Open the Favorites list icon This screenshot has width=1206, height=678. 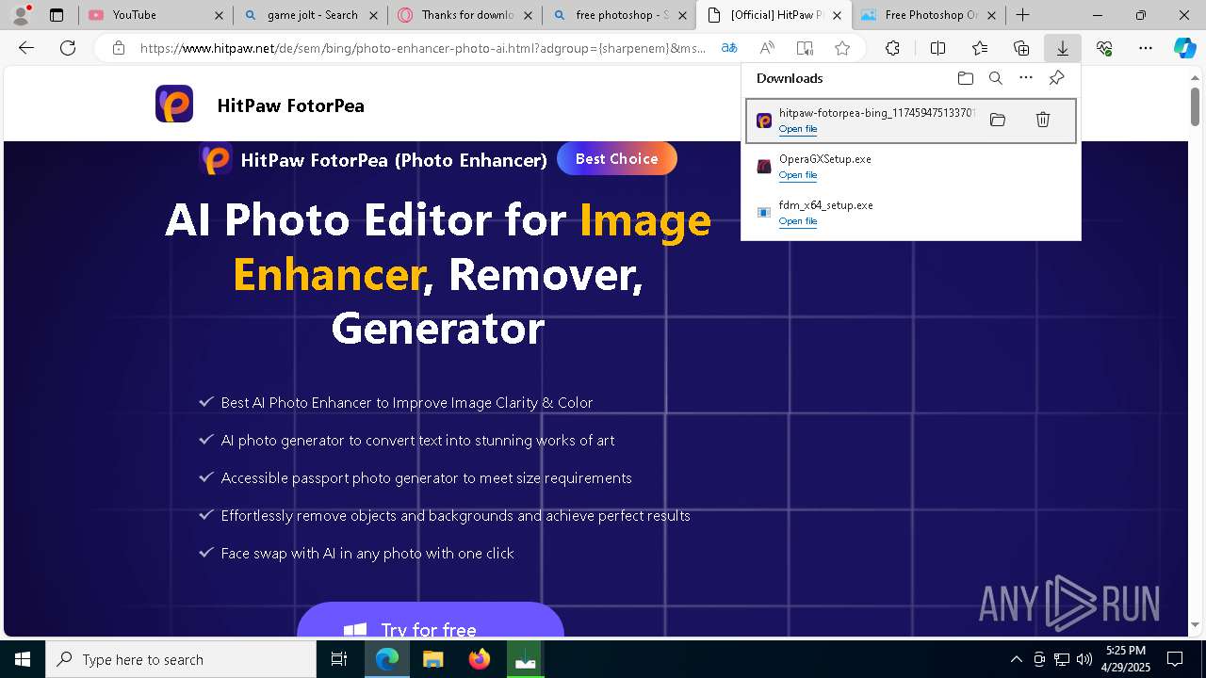(980, 48)
